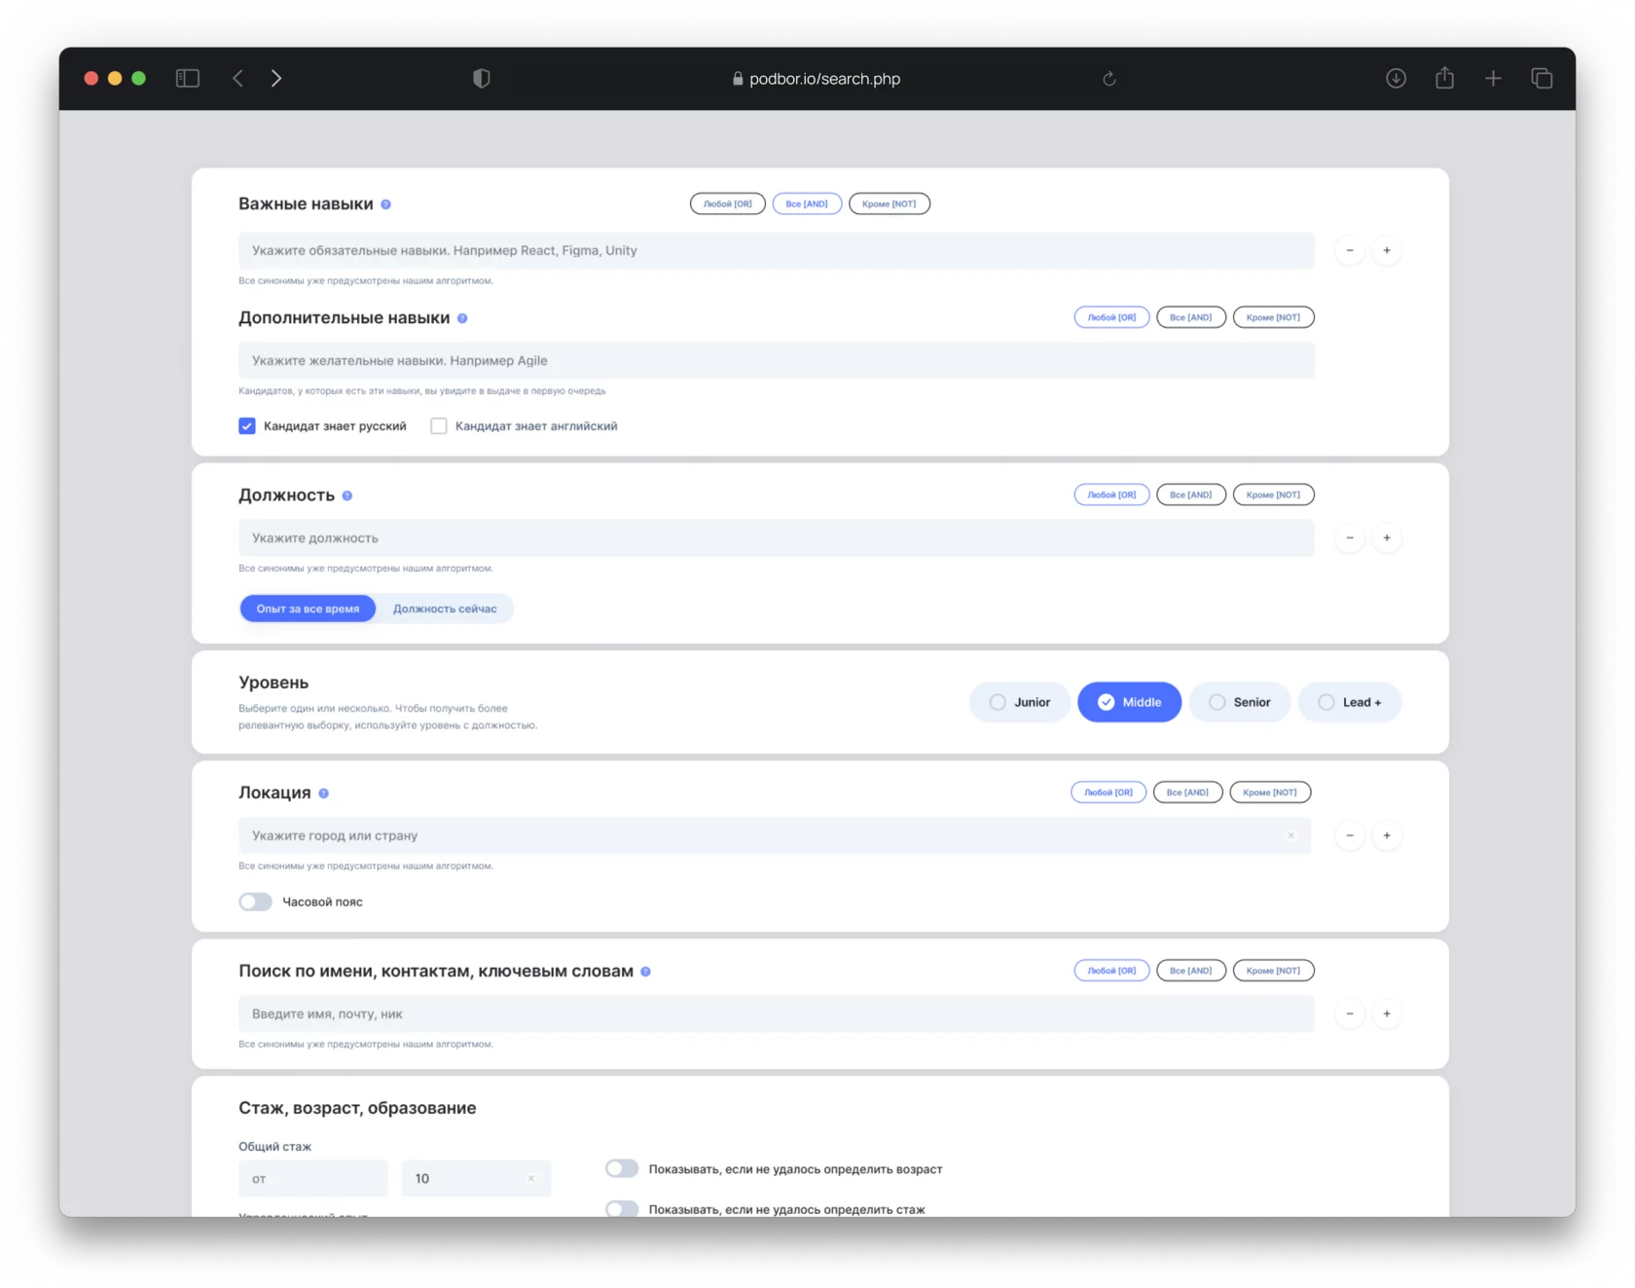Focus the required skills input field
1635x1288 pixels.
point(777,250)
